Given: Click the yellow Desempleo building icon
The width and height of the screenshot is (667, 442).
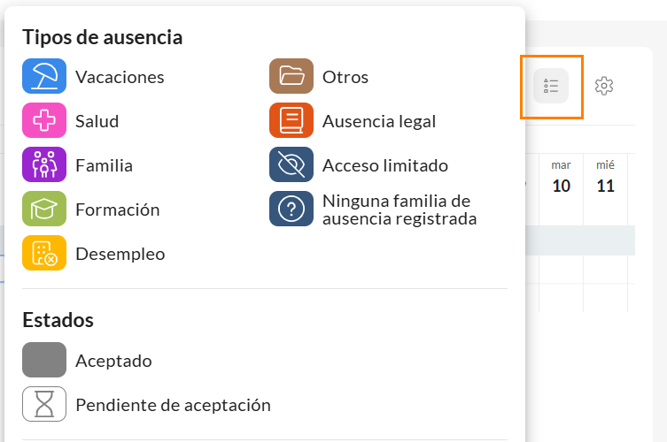Looking at the screenshot, I should click(x=44, y=254).
